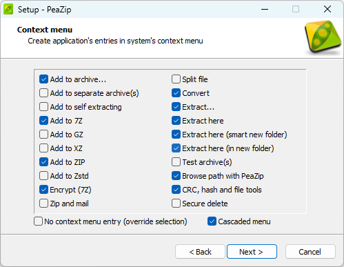Check Add to self extracting
Image resolution: width=344 pixels, height=267 pixels.
(x=43, y=107)
